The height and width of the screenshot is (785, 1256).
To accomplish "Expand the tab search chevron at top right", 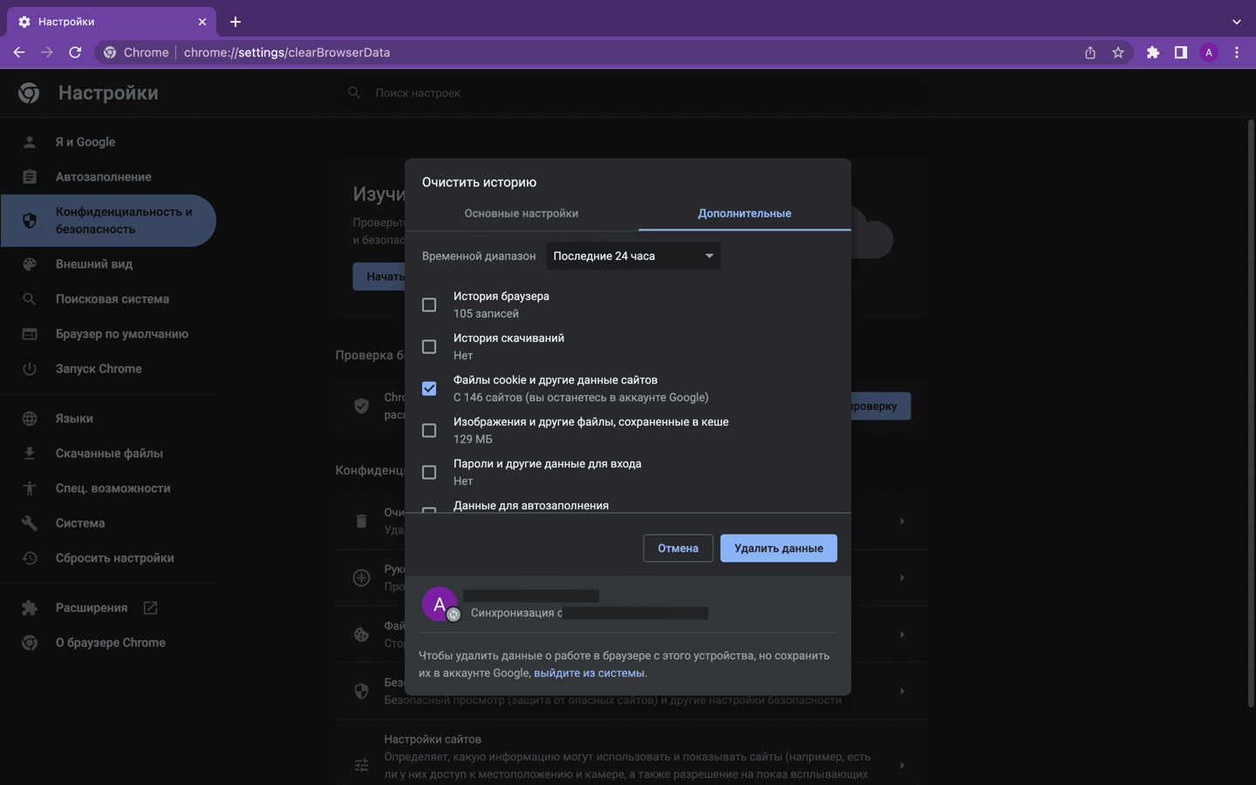I will 1237,22.
